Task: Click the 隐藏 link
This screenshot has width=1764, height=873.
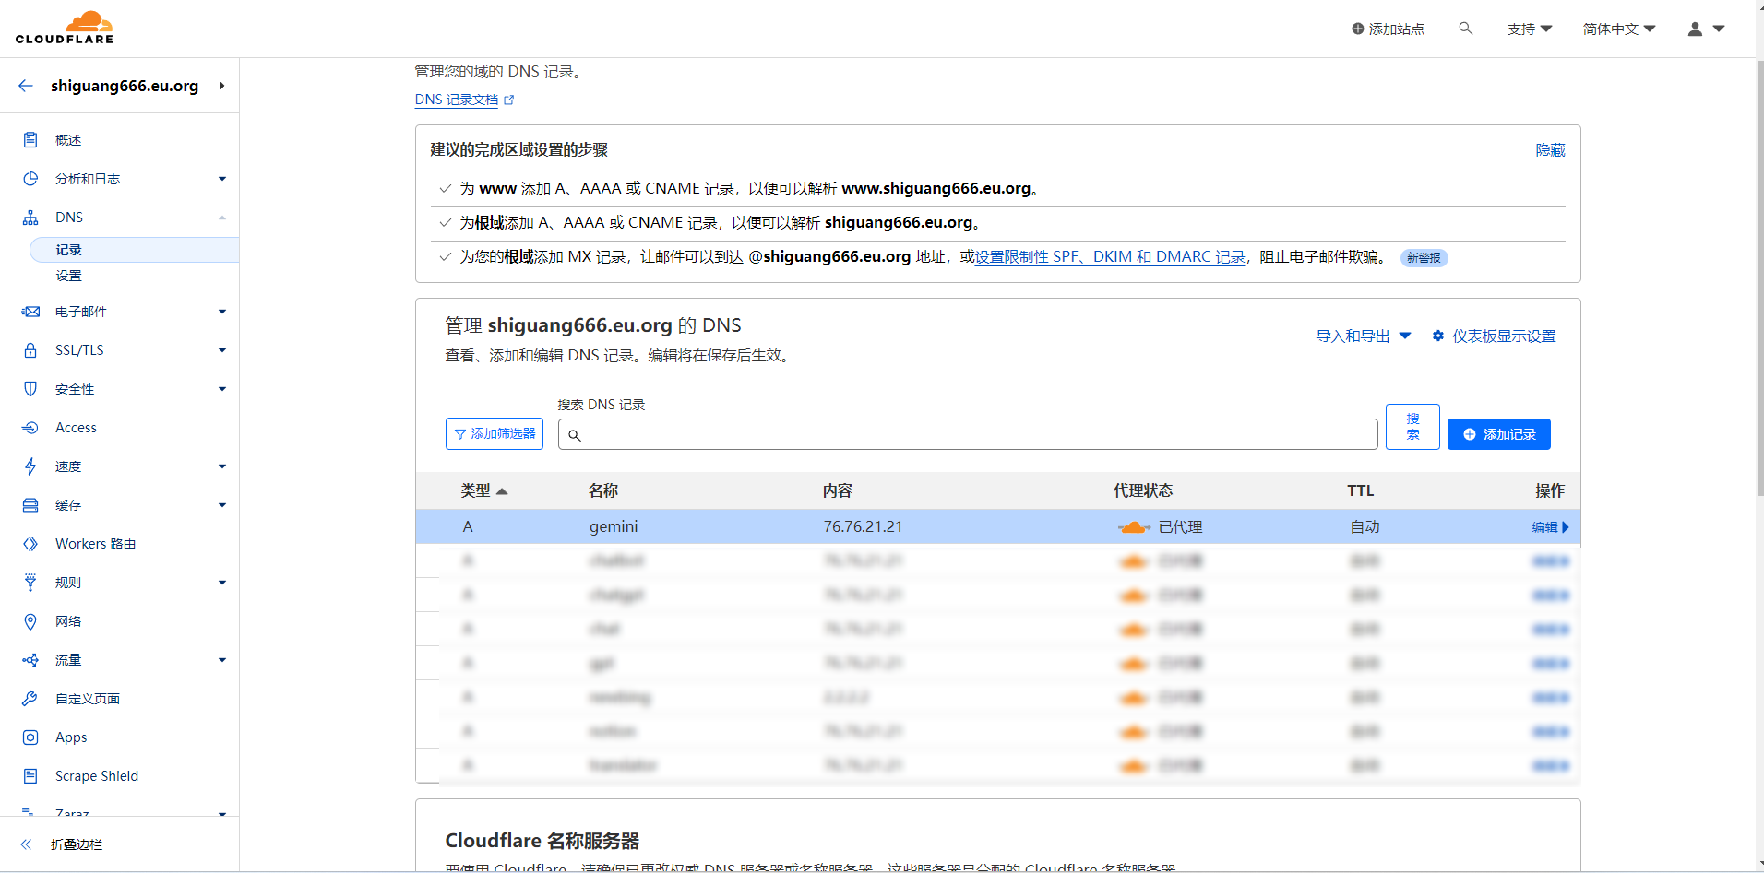Action: (x=1550, y=150)
